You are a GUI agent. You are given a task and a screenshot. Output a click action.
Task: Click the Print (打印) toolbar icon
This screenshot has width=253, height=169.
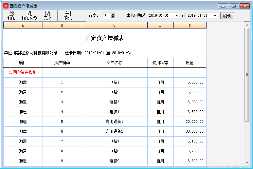coord(11,15)
